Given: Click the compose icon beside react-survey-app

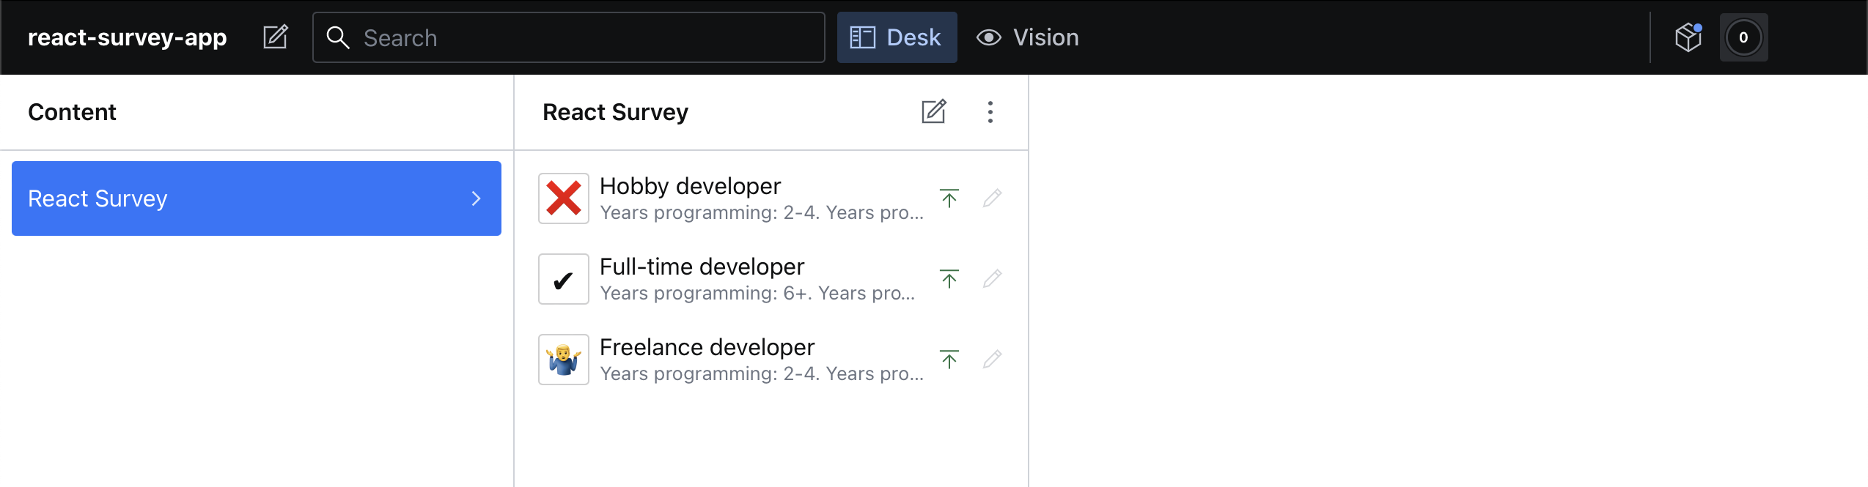Looking at the screenshot, I should (276, 37).
